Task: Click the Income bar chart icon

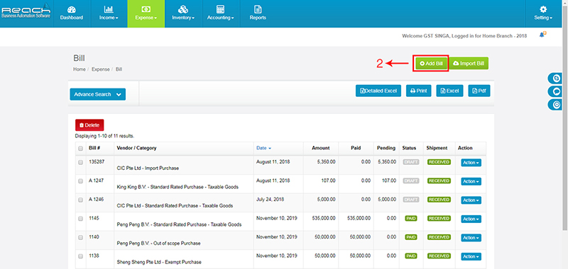Action: [x=109, y=10]
